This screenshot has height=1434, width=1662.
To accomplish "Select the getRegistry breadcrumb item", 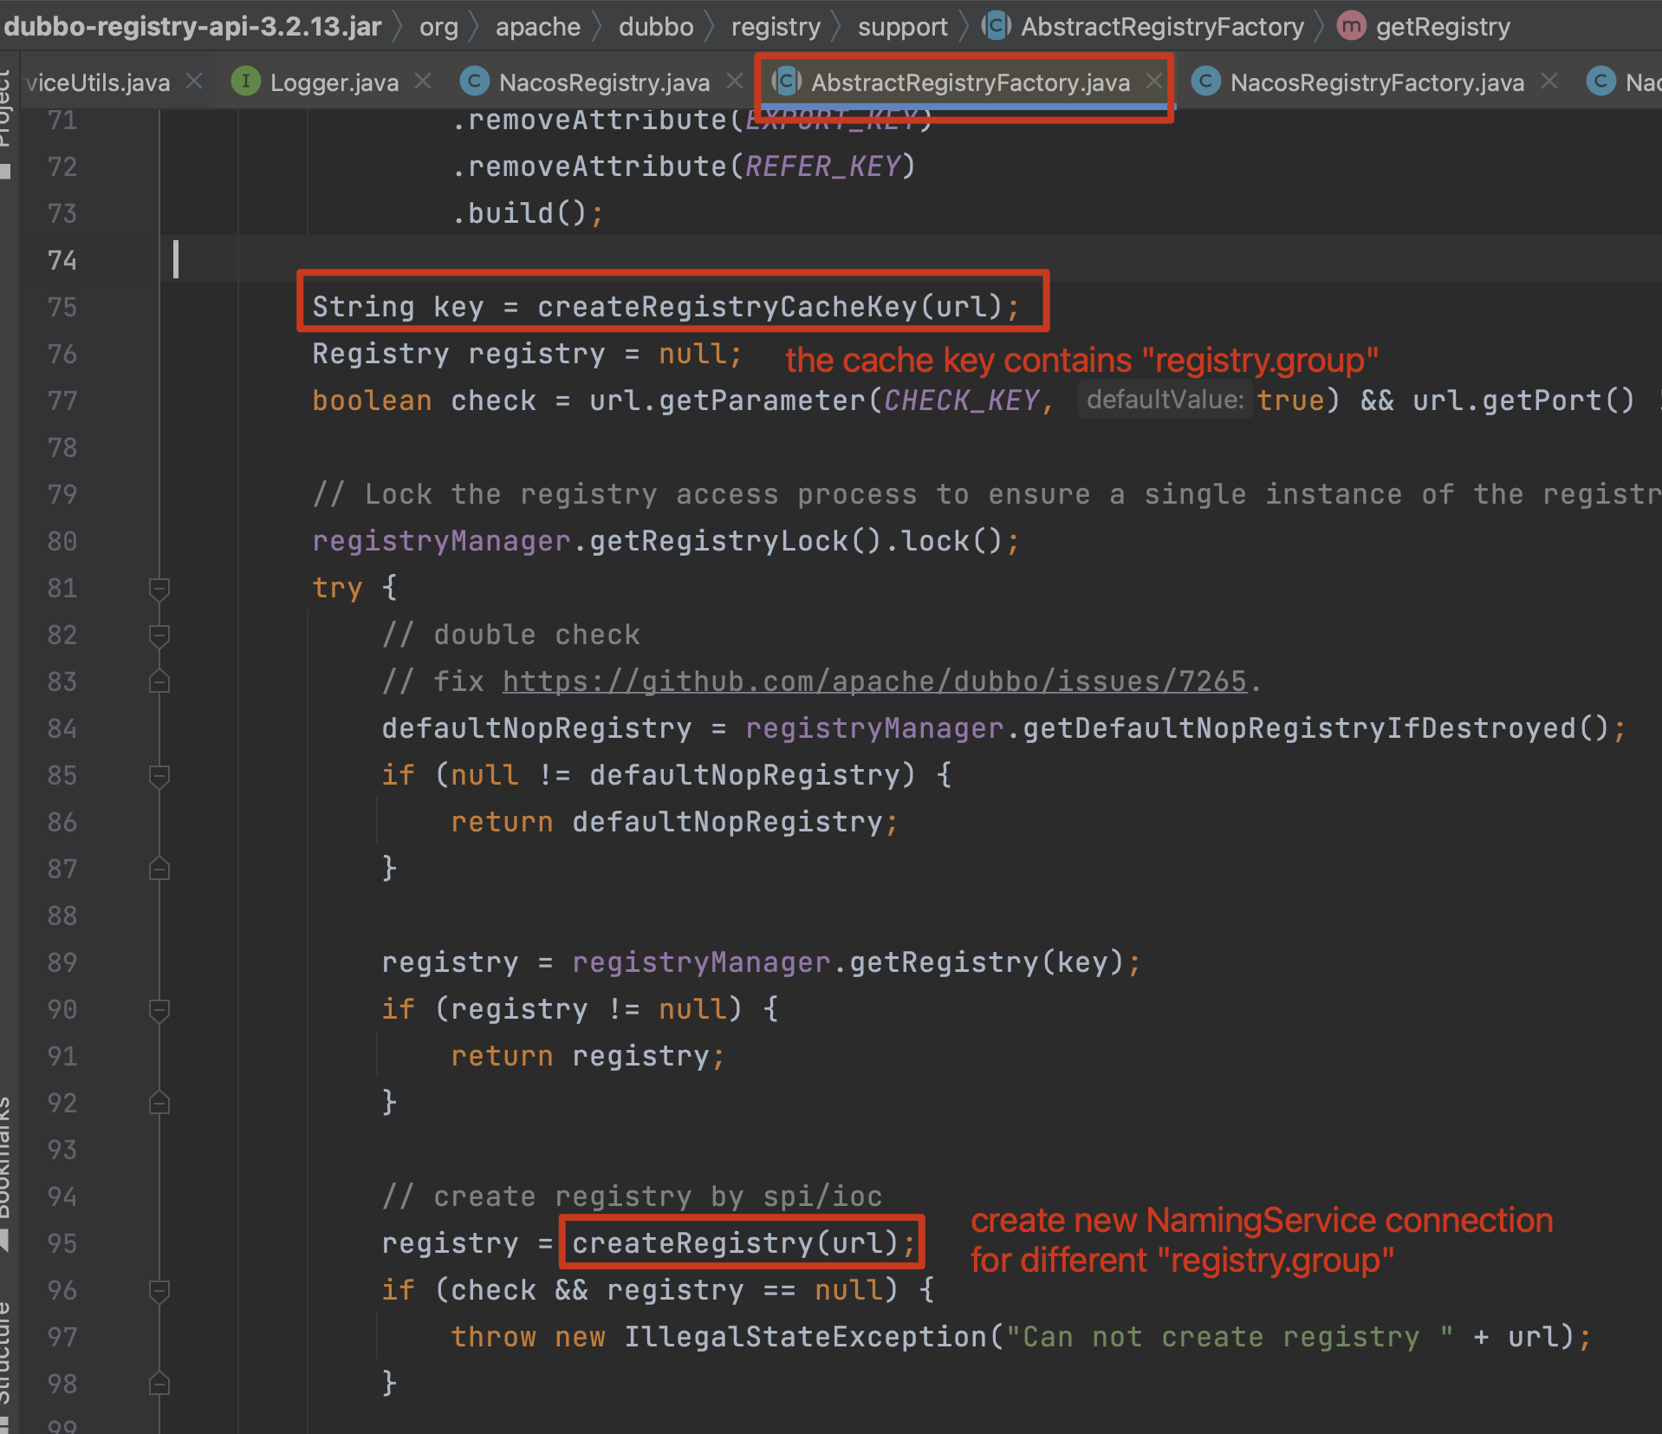I will 1443,27.
